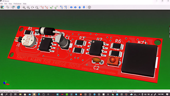Open the Windows Start menu
This screenshot has height=96, width=170.
[2, 94]
